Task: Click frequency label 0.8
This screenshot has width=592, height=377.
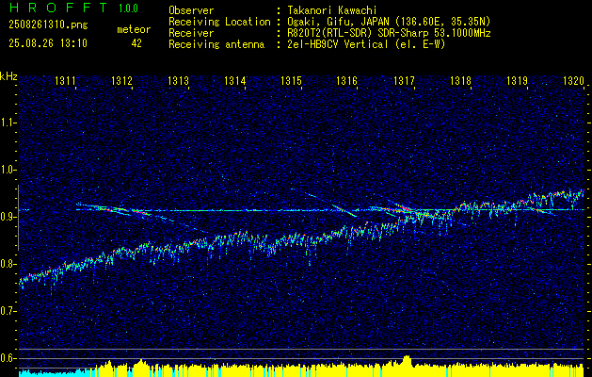Action: [x=8, y=264]
